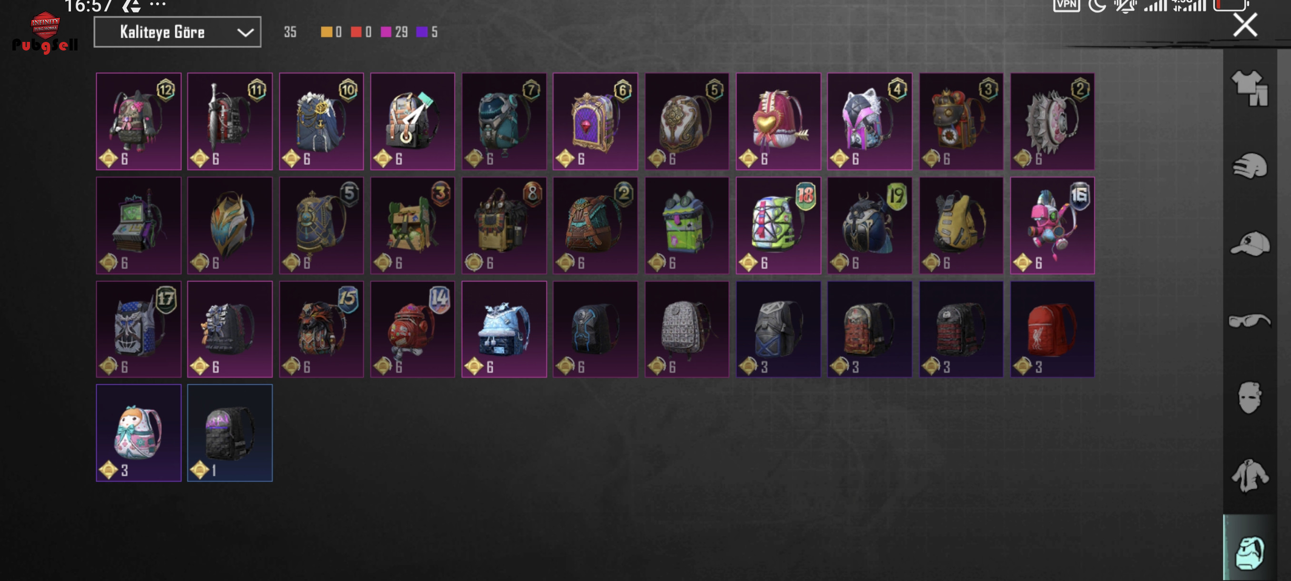1291x581 pixels.
Task: Pick the arcade machine backpack
Action: [x=139, y=225]
